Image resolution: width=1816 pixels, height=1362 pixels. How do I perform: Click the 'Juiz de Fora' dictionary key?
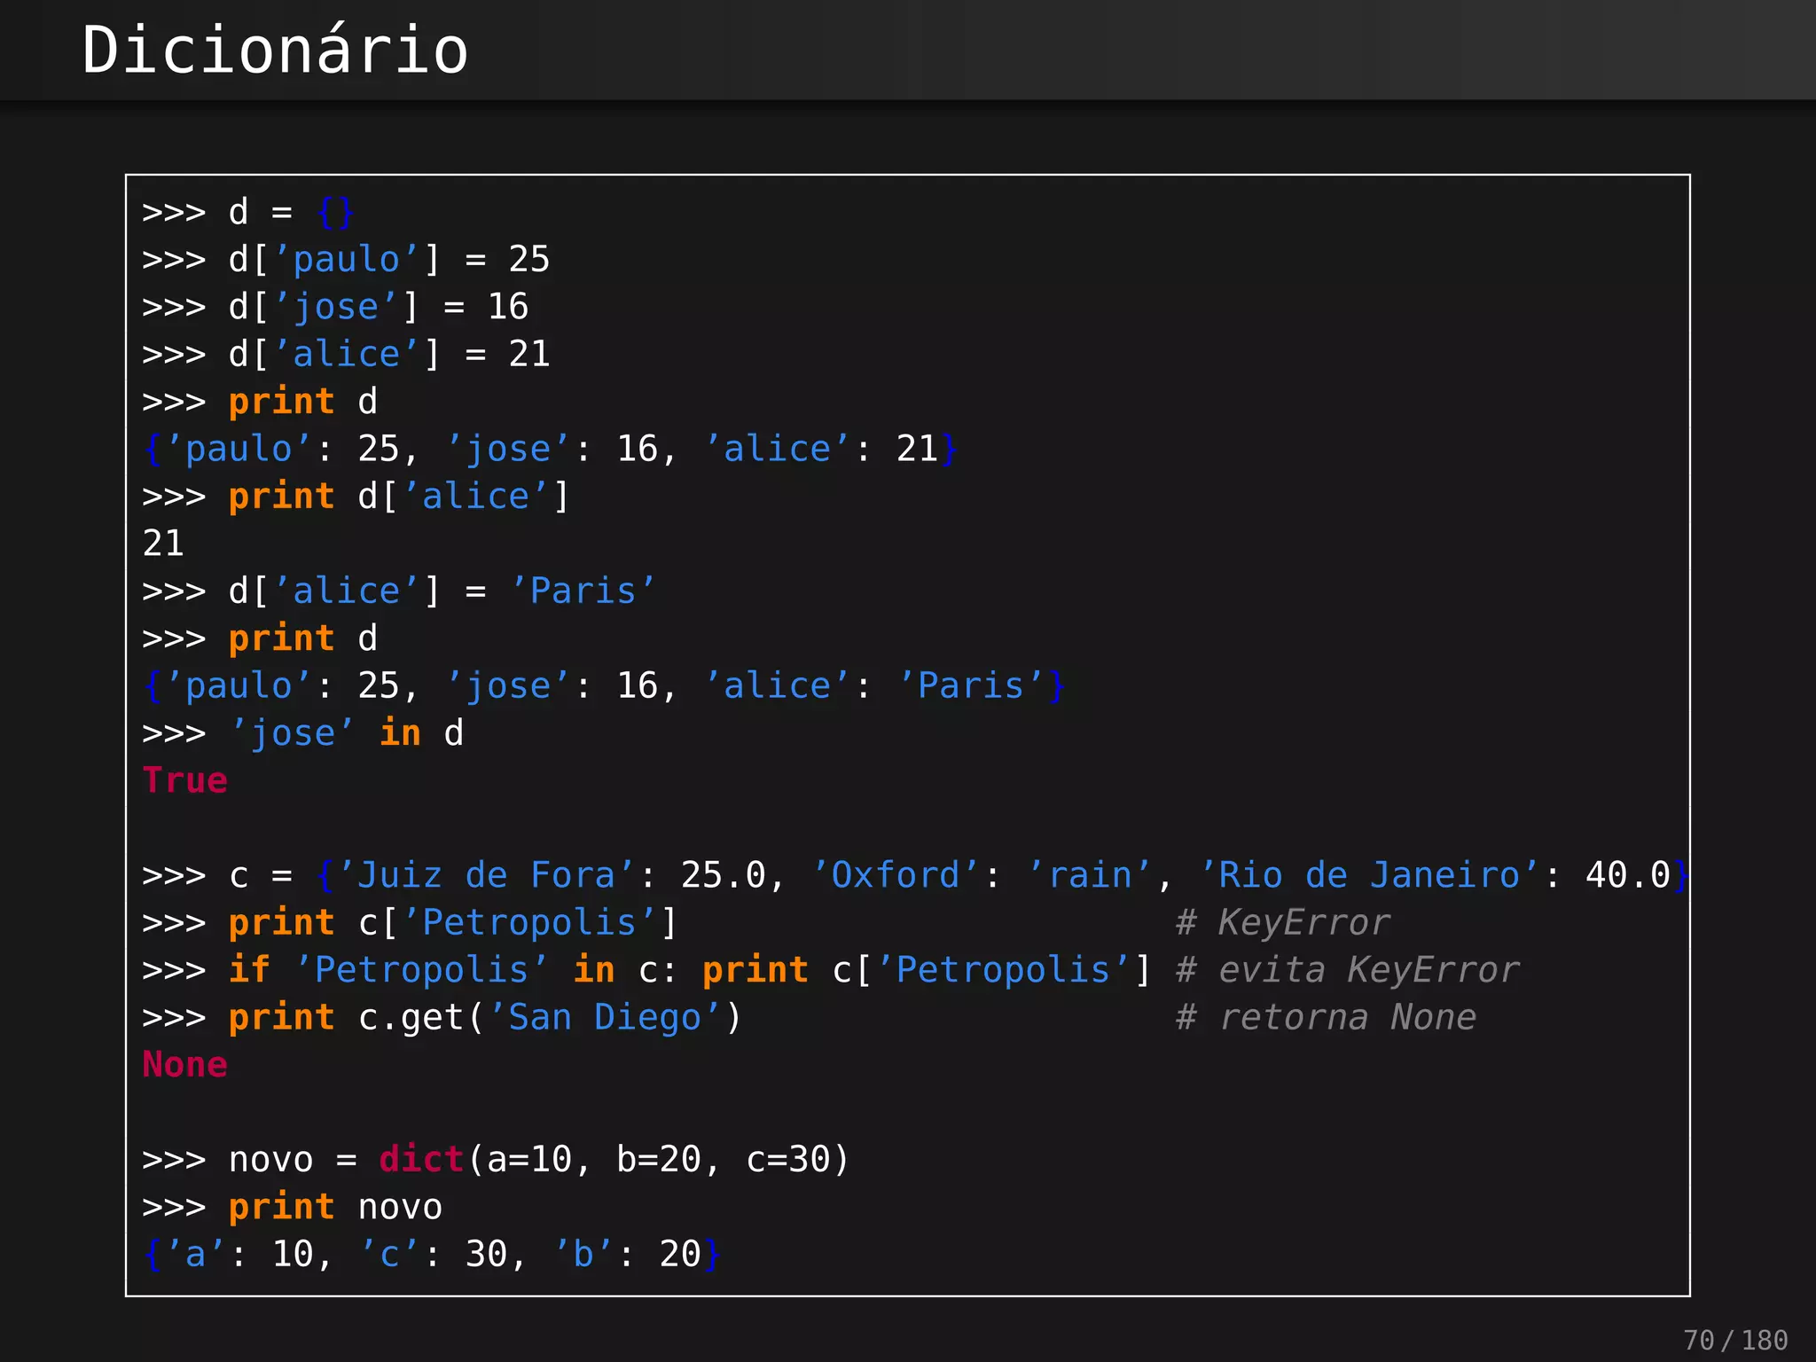click(x=486, y=875)
